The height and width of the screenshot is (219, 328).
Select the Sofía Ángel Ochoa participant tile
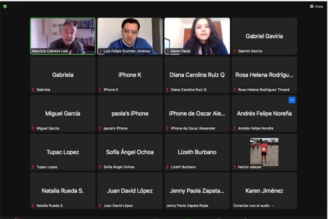[x=130, y=152]
